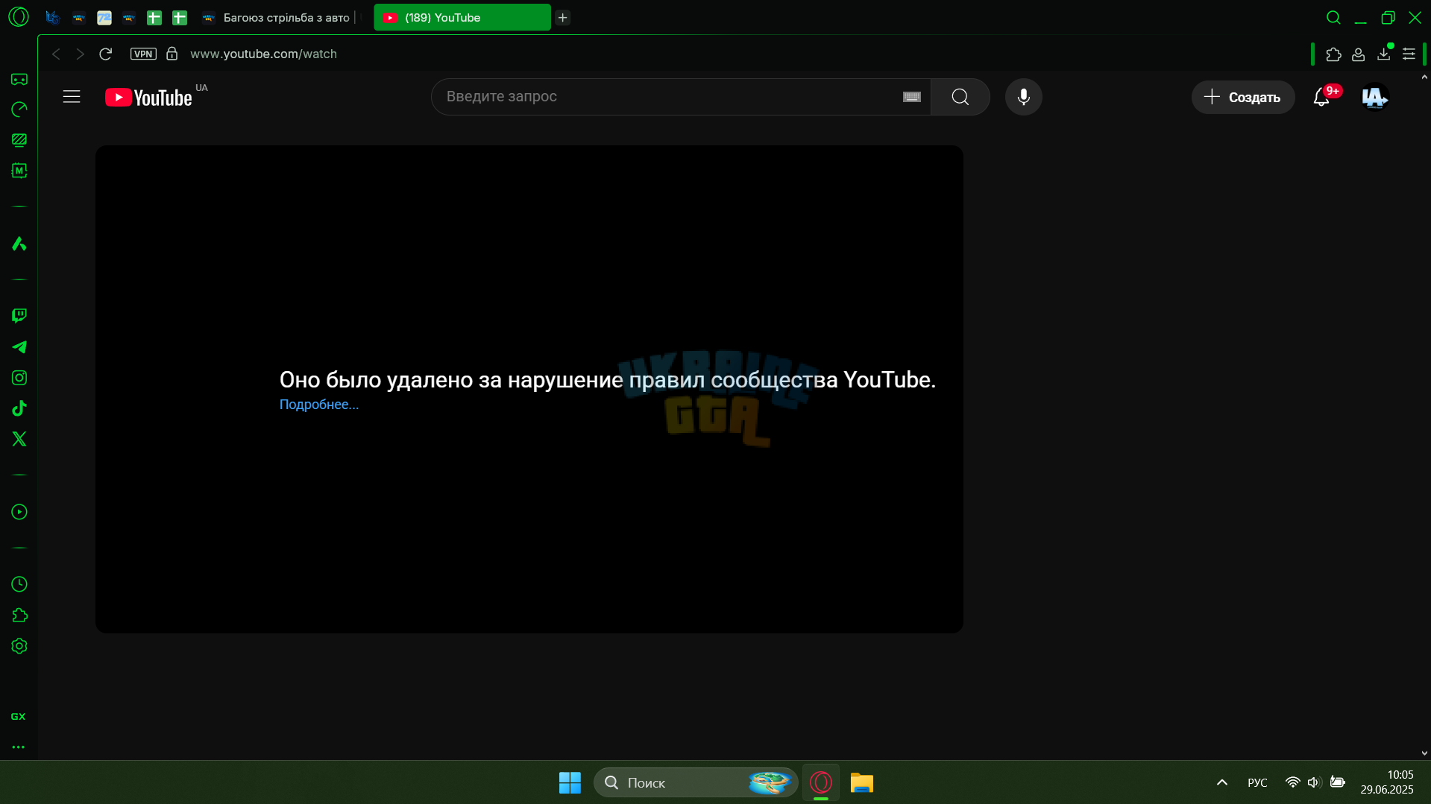The image size is (1431, 804).
Task: Expand hidden system tray icons chevron
Action: click(1222, 782)
